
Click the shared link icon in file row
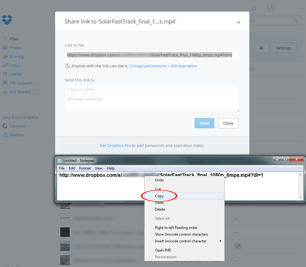pos(238,246)
